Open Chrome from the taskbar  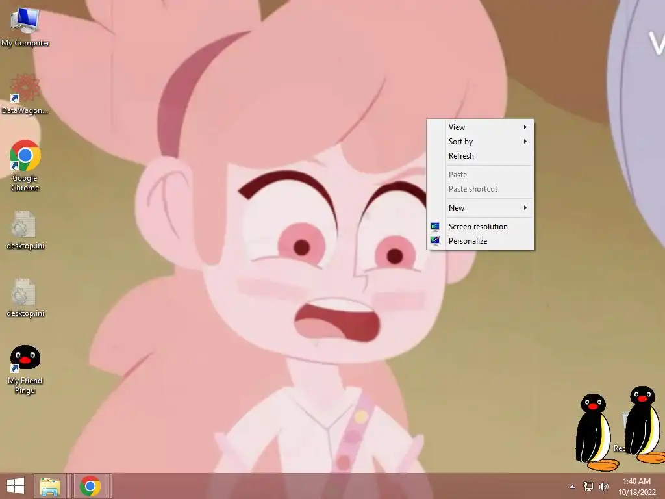point(90,486)
